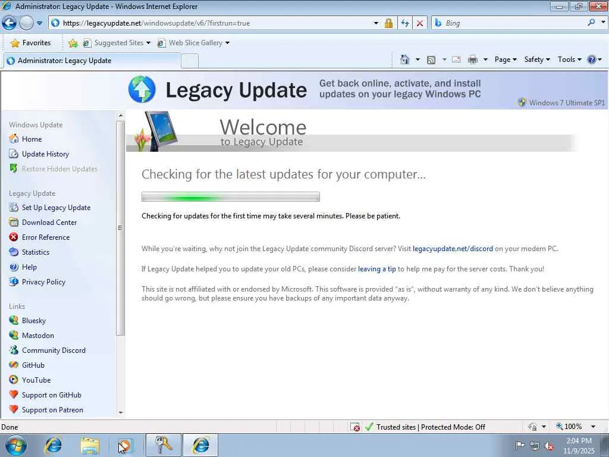Viewport: 609px width, 457px height.
Task: Open Windows Media Player taskbar icon
Action: pyautogui.click(x=125, y=445)
